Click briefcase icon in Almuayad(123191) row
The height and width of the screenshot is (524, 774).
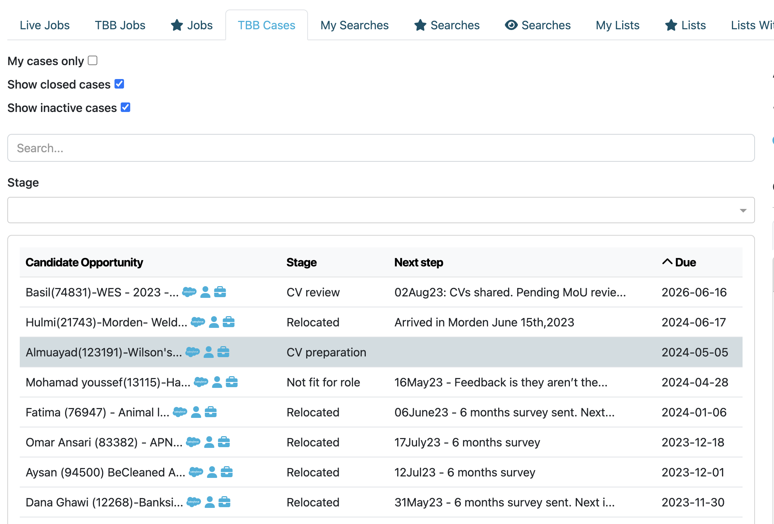tap(223, 352)
